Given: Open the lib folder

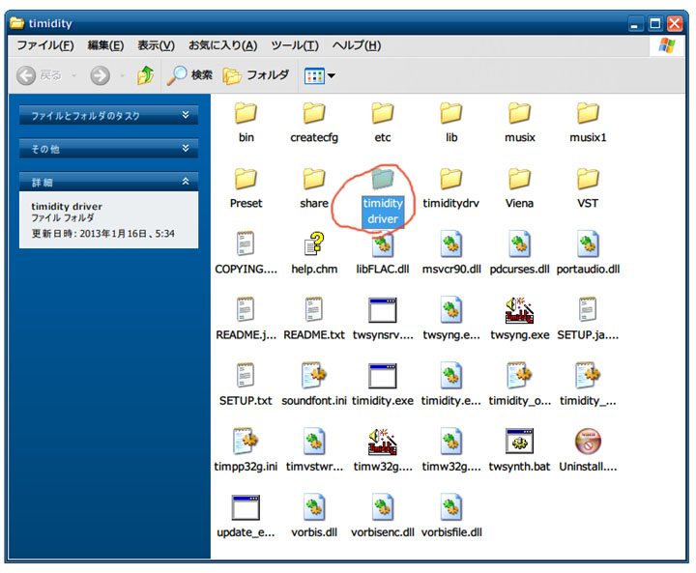Looking at the screenshot, I should pyautogui.click(x=451, y=122).
